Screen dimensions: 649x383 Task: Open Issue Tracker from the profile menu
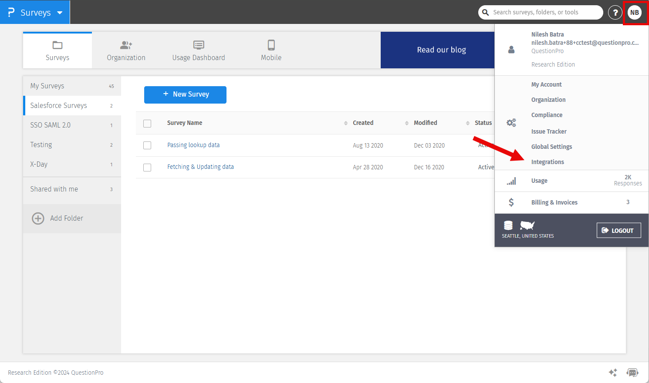549,131
